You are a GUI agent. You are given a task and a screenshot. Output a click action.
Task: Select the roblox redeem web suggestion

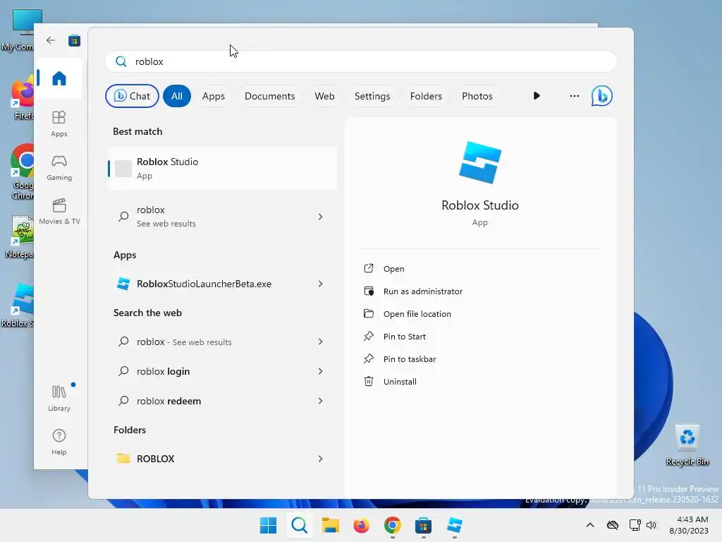(223, 401)
